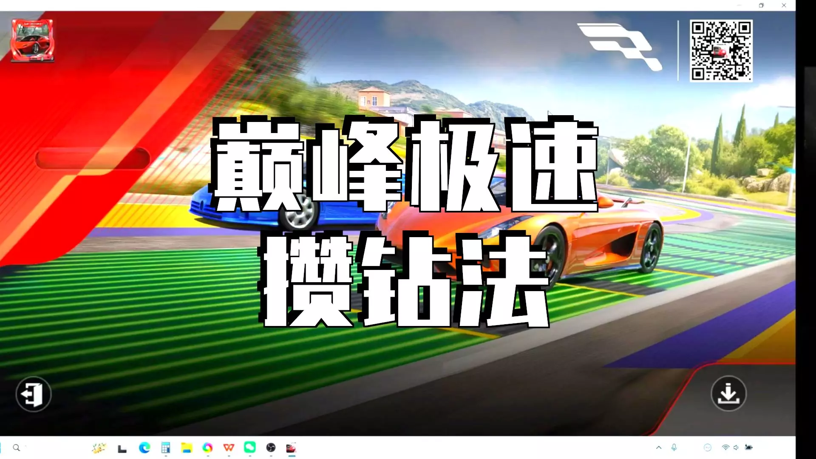Click the download arrow button
The height and width of the screenshot is (459, 816).
728,394
